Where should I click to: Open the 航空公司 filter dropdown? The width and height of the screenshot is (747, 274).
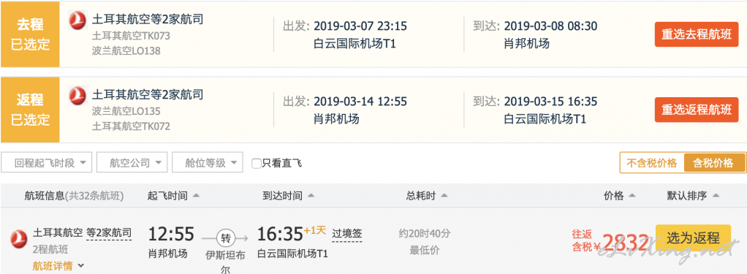[x=132, y=163]
